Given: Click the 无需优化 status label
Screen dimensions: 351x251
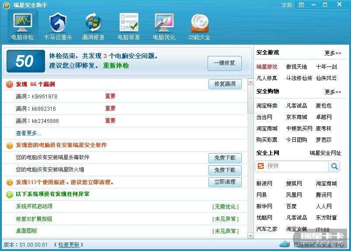Looking at the screenshot, I should click(226, 207).
